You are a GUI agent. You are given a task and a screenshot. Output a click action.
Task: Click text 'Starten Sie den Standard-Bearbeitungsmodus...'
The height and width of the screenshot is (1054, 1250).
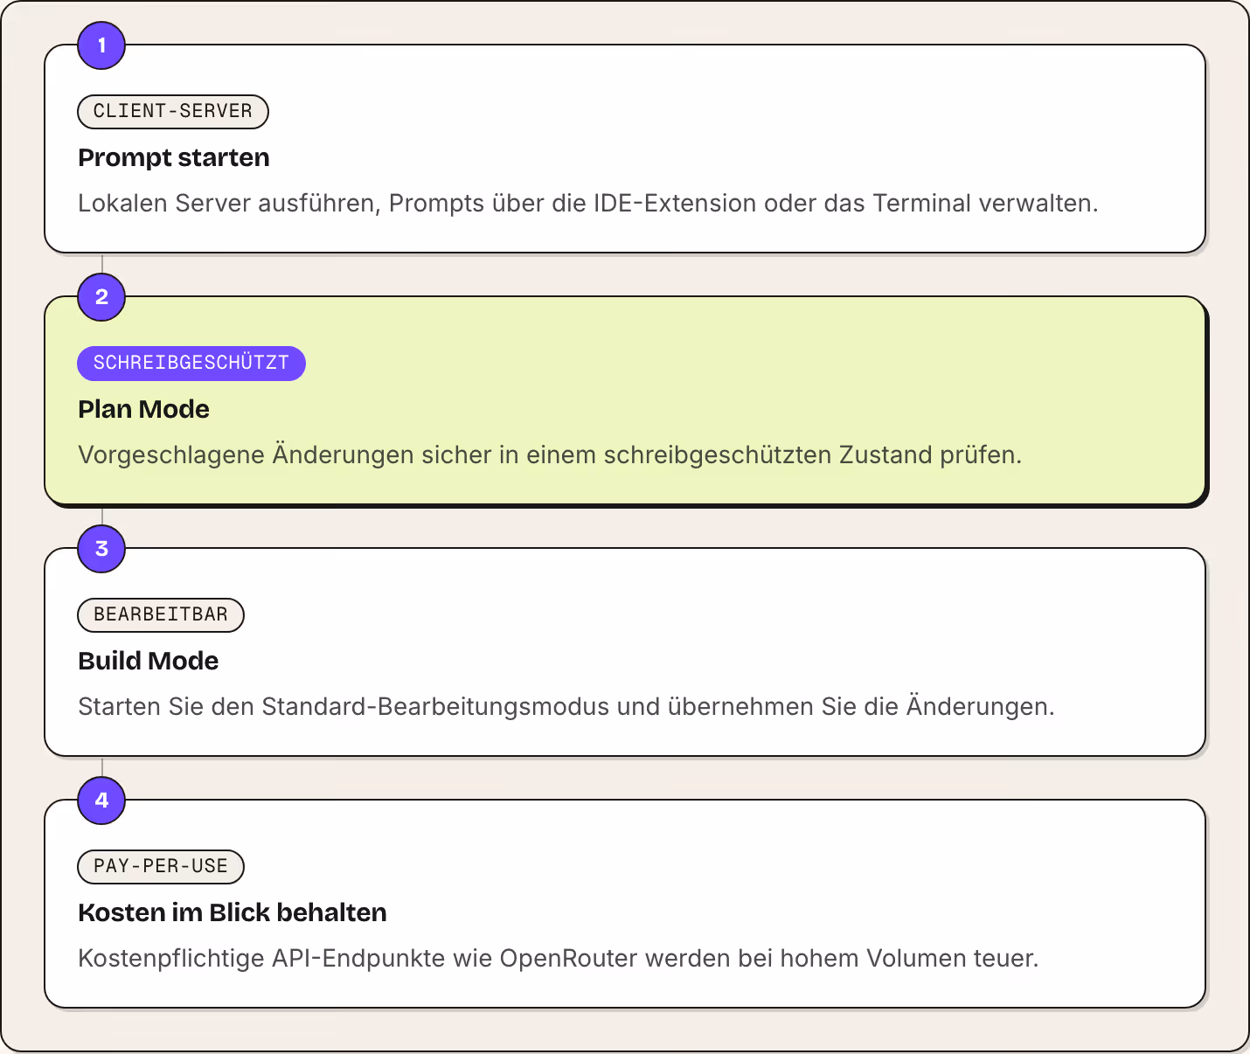click(566, 706)
